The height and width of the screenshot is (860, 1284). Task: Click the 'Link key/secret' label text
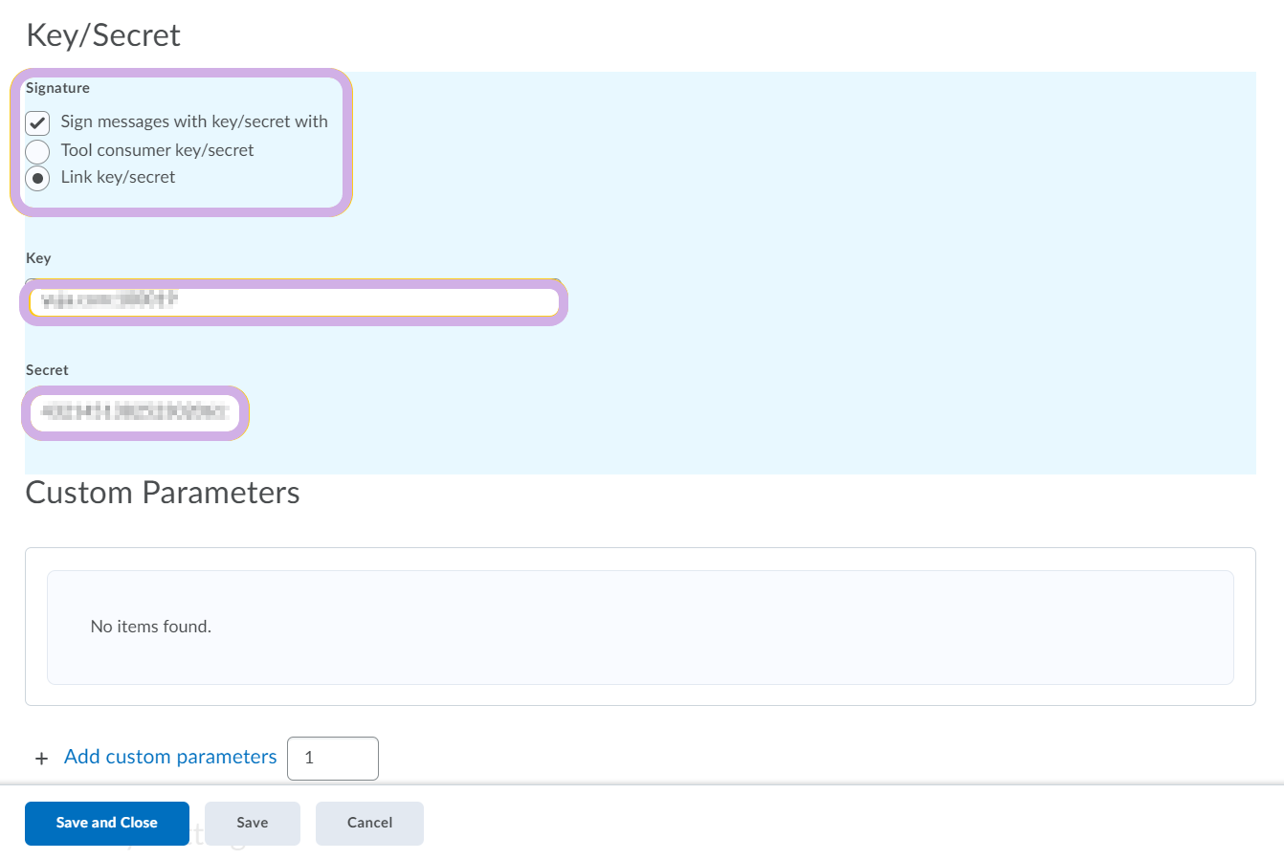(118, 177)
